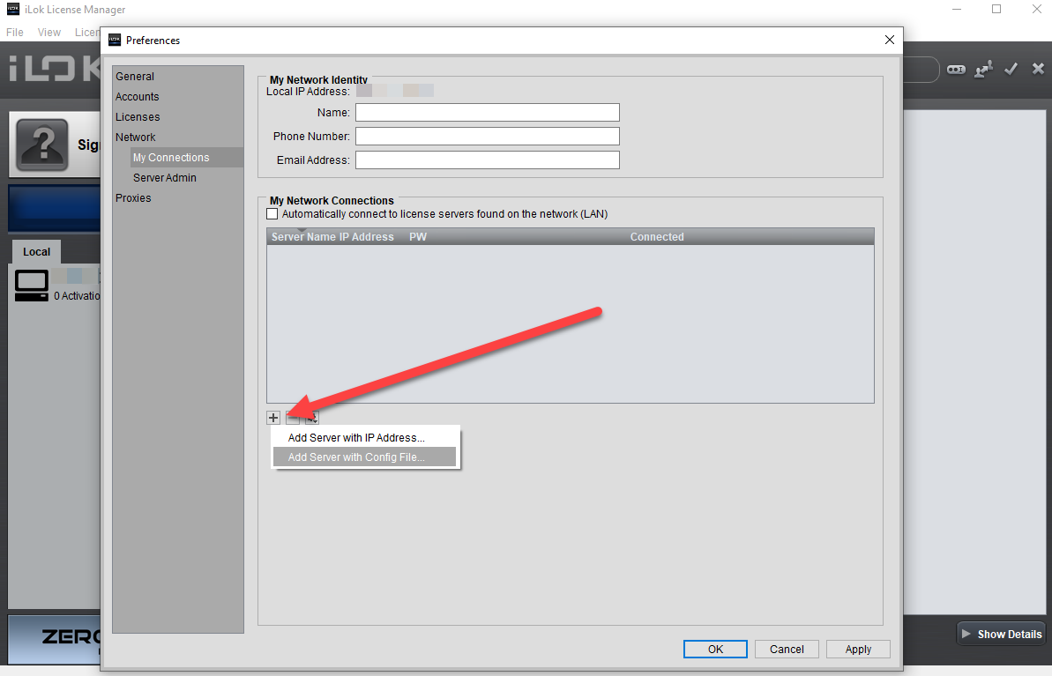Image resolution: width=1052 pixels, height=676 pixels.
Task: Click the Apply button
Action: point(858,650)
